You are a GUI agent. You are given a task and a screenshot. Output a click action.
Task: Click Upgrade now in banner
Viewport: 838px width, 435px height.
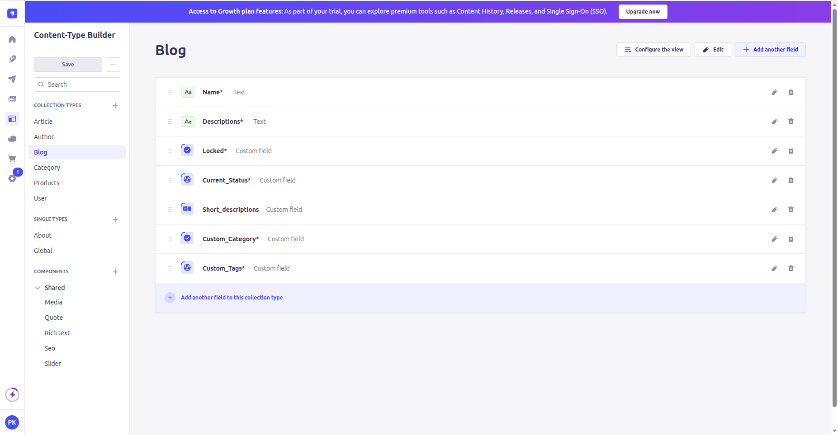pos(642,12)
